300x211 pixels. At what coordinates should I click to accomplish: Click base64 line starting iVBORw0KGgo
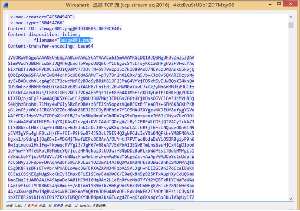pos(101,58)
